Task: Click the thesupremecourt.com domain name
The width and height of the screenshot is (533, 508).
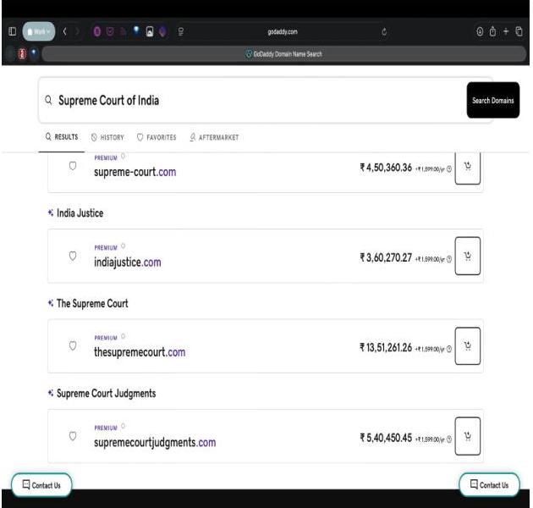Action: (140, 352)
